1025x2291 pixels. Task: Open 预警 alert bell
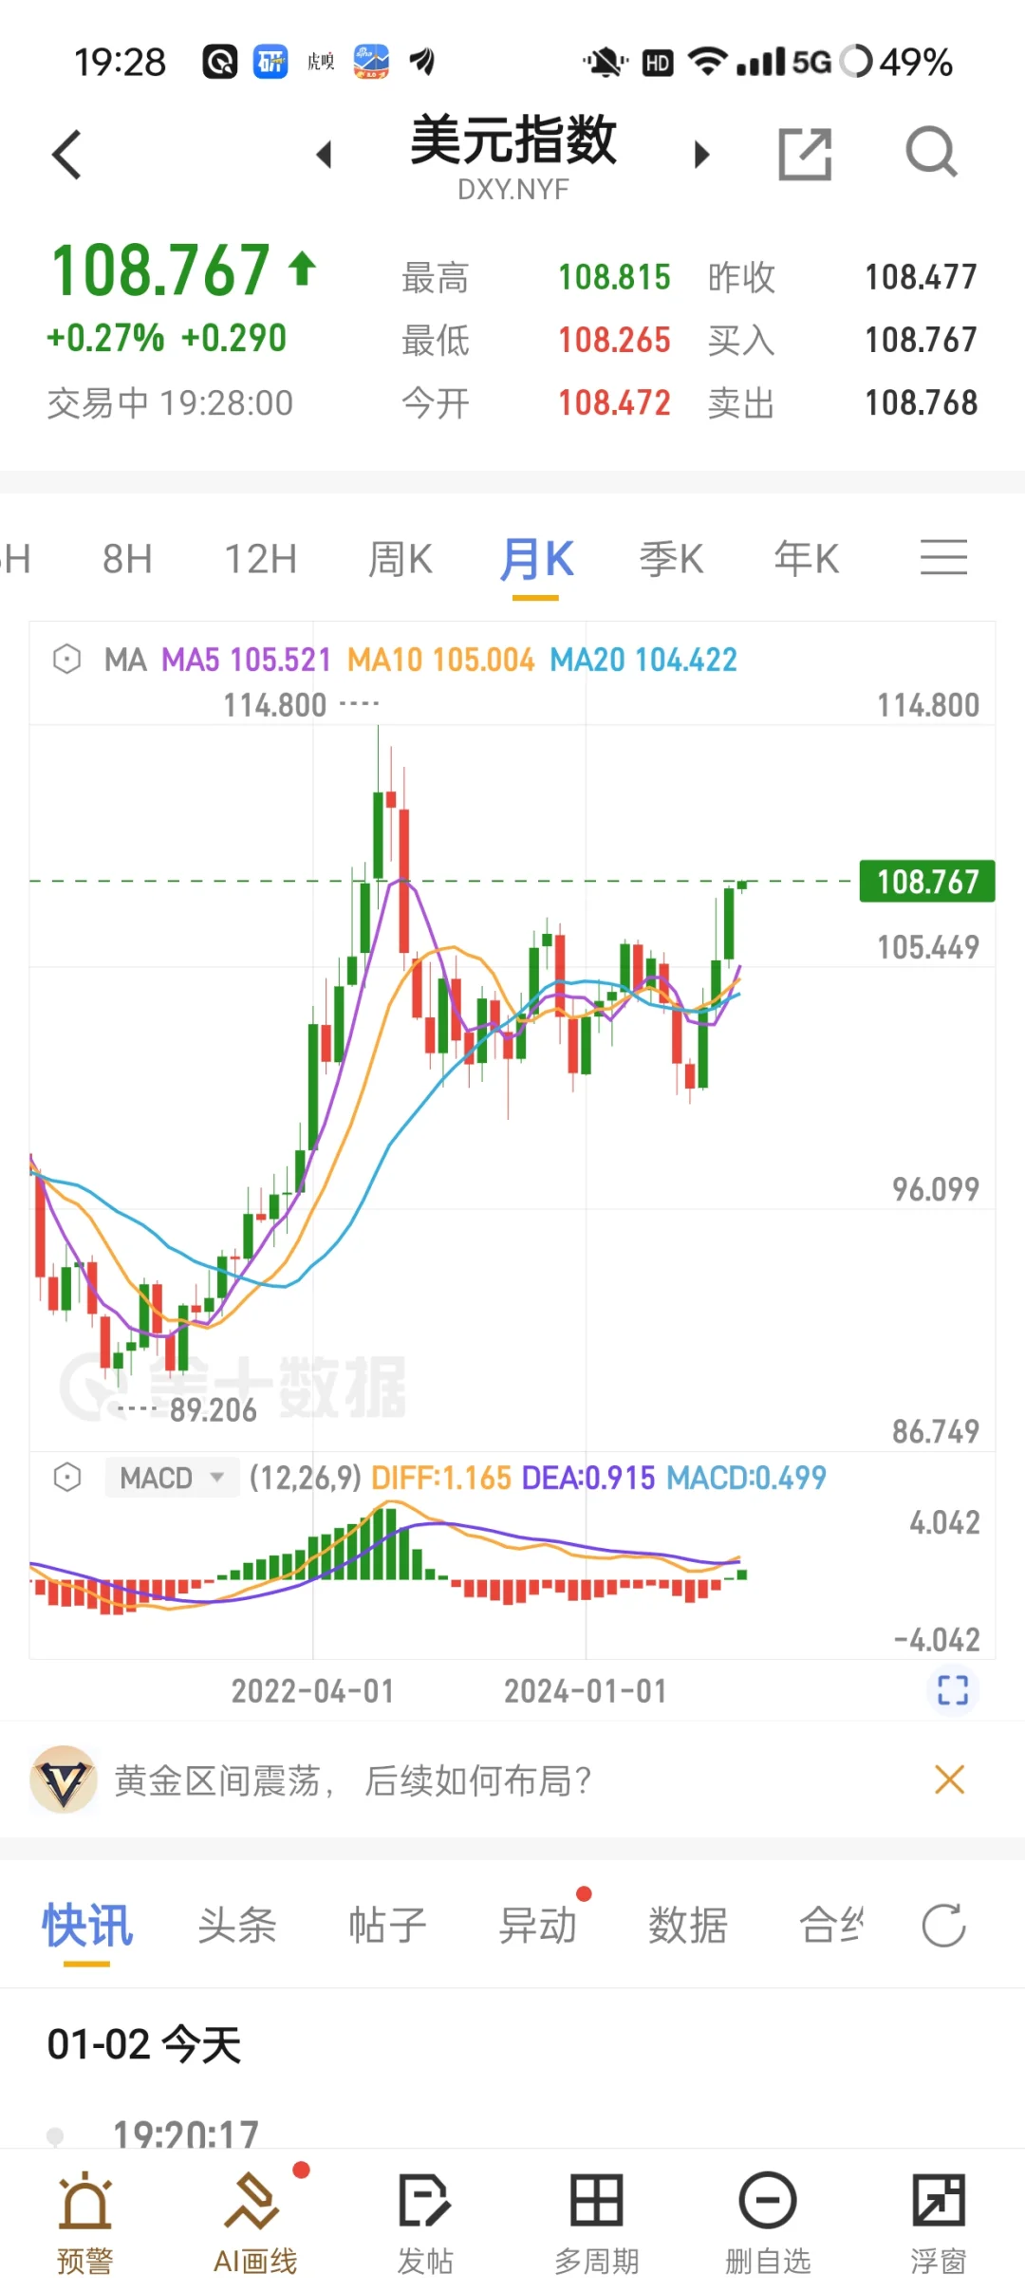pos(84,2223)
